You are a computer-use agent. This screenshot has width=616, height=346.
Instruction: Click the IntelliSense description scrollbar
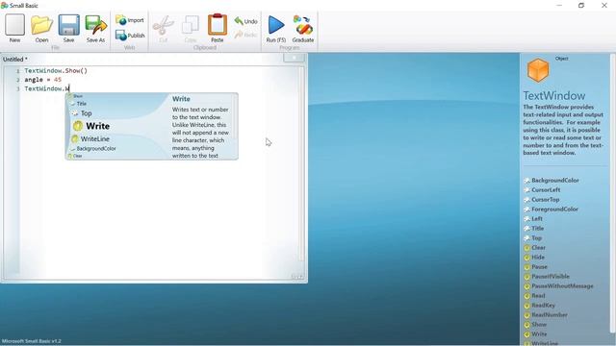[235, 117]
